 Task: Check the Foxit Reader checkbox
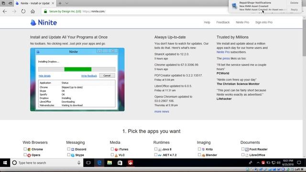point(243,149)
